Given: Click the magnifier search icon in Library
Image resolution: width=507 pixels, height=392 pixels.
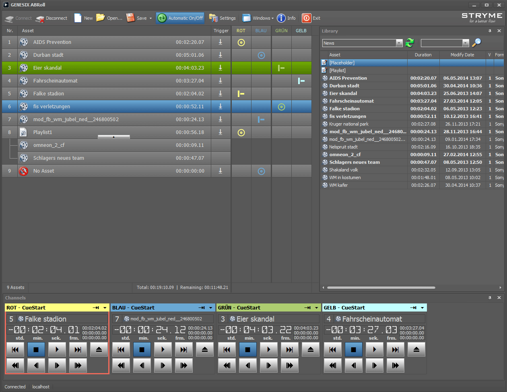Looking at the screenshot, I should (476, 43).
